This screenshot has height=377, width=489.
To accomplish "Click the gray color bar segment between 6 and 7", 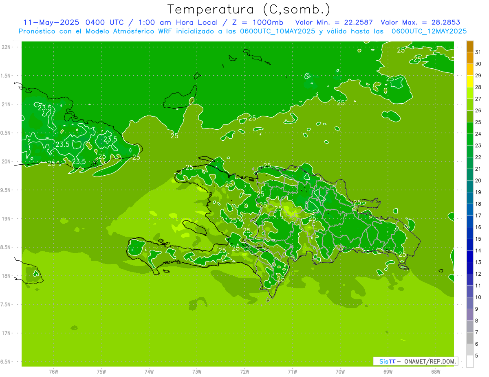I will pyautogui.click(x=470, y=338).
